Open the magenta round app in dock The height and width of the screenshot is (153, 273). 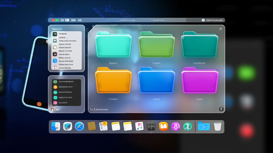tap(175, 126)
